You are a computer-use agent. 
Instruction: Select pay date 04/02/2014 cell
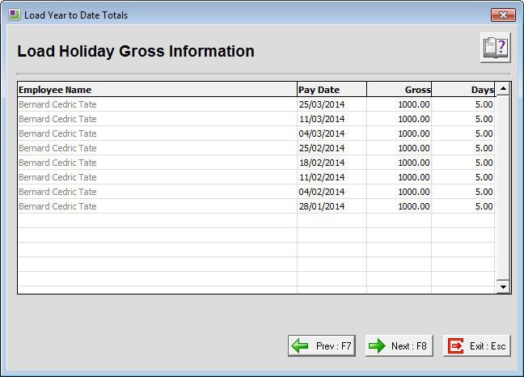click(x=332, y=192)
